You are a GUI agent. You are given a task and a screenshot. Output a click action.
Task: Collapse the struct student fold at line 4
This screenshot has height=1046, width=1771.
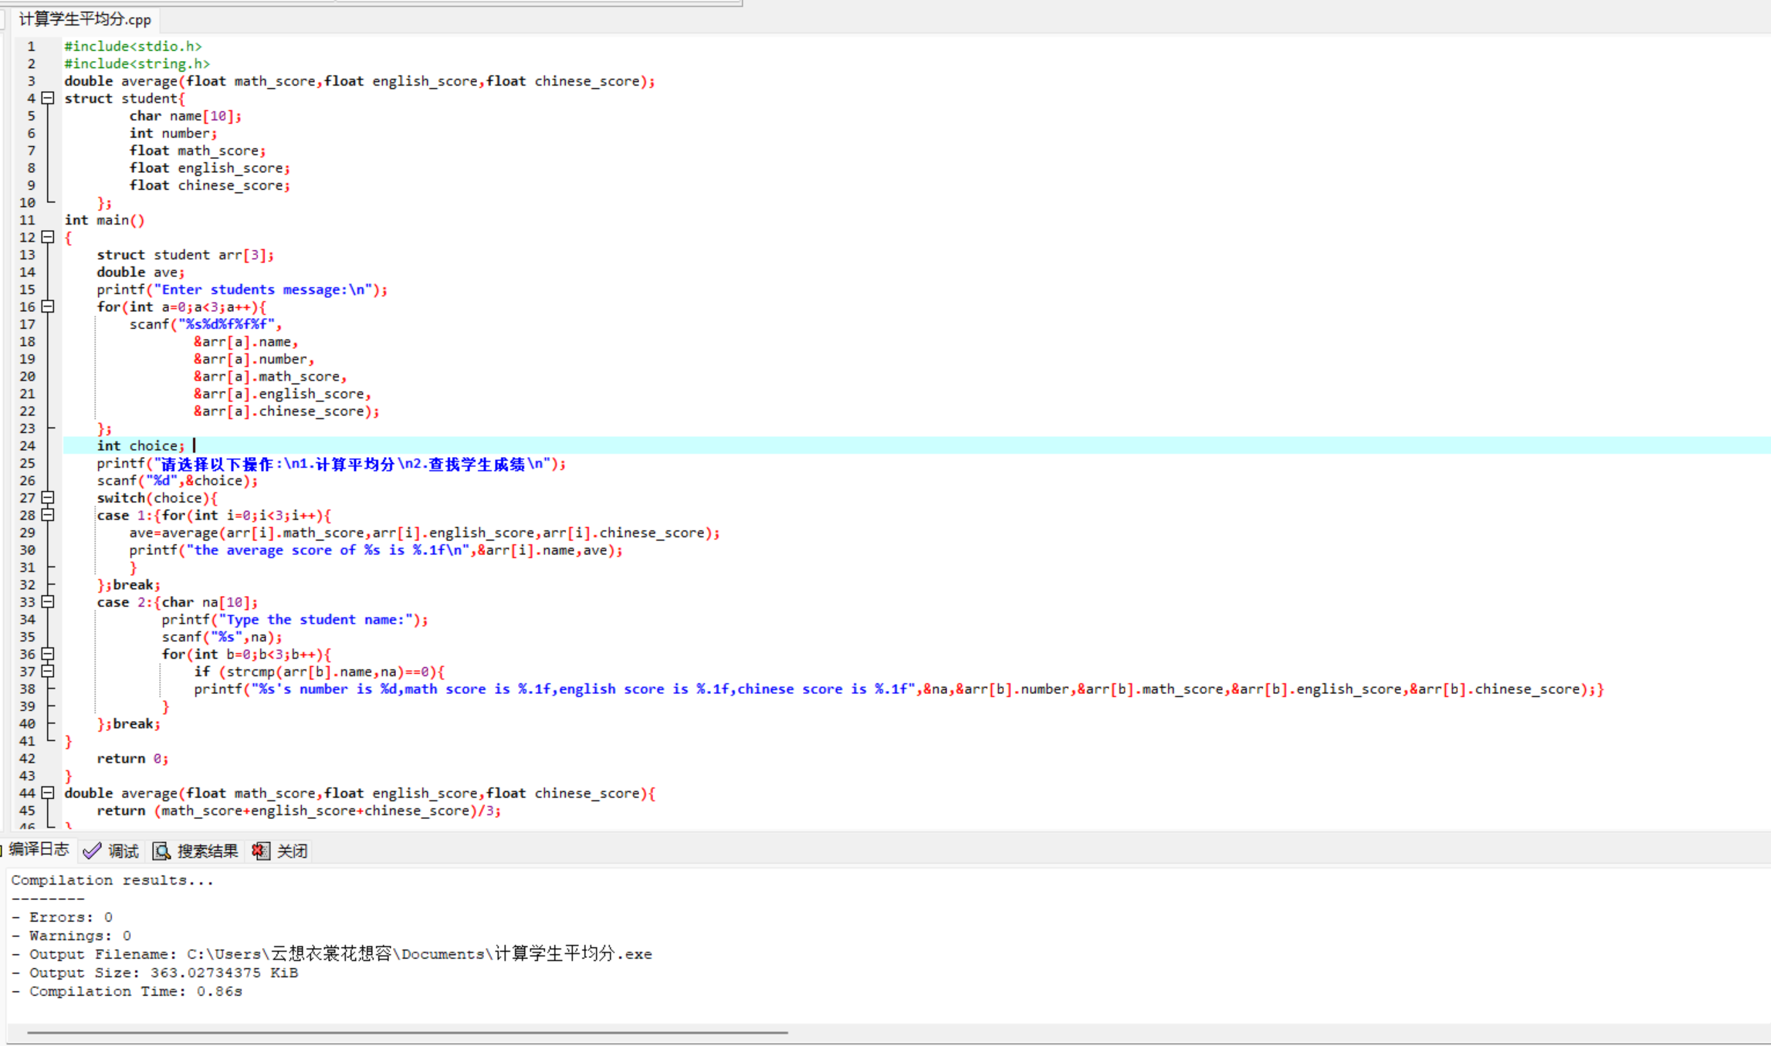click(48, 98)
